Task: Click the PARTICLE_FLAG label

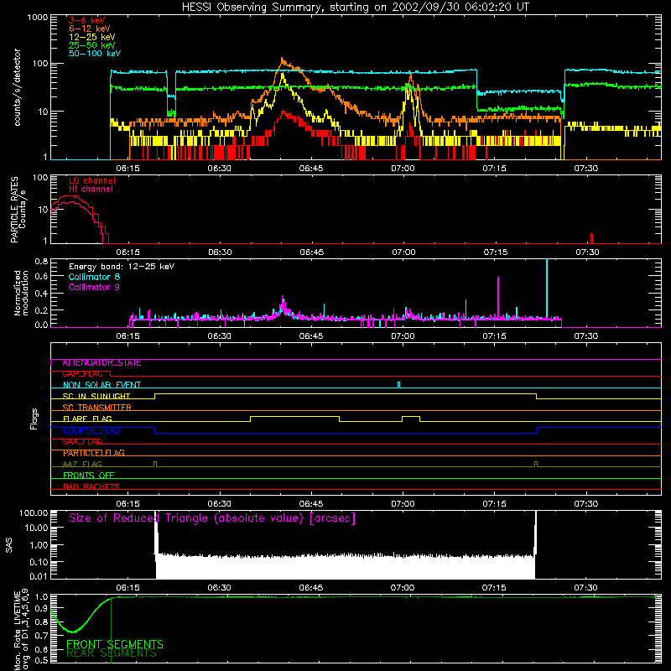Action: (x=94, y=453)
